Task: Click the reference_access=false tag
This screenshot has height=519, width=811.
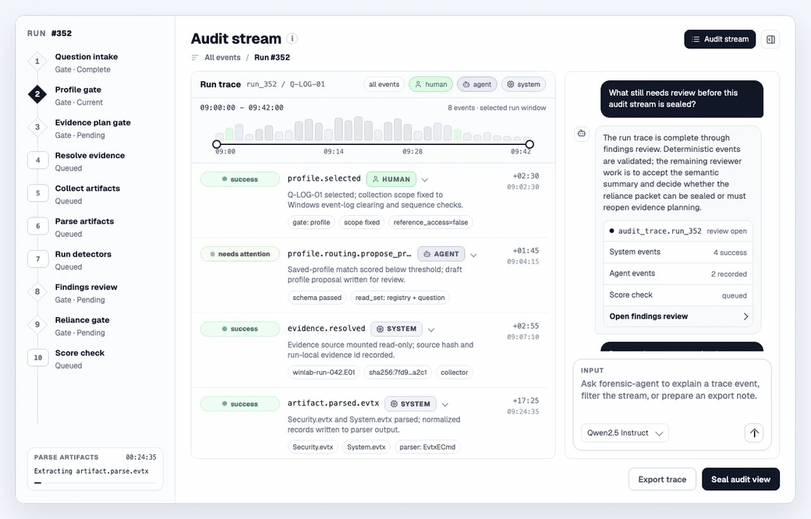Action: click(430, 222)
